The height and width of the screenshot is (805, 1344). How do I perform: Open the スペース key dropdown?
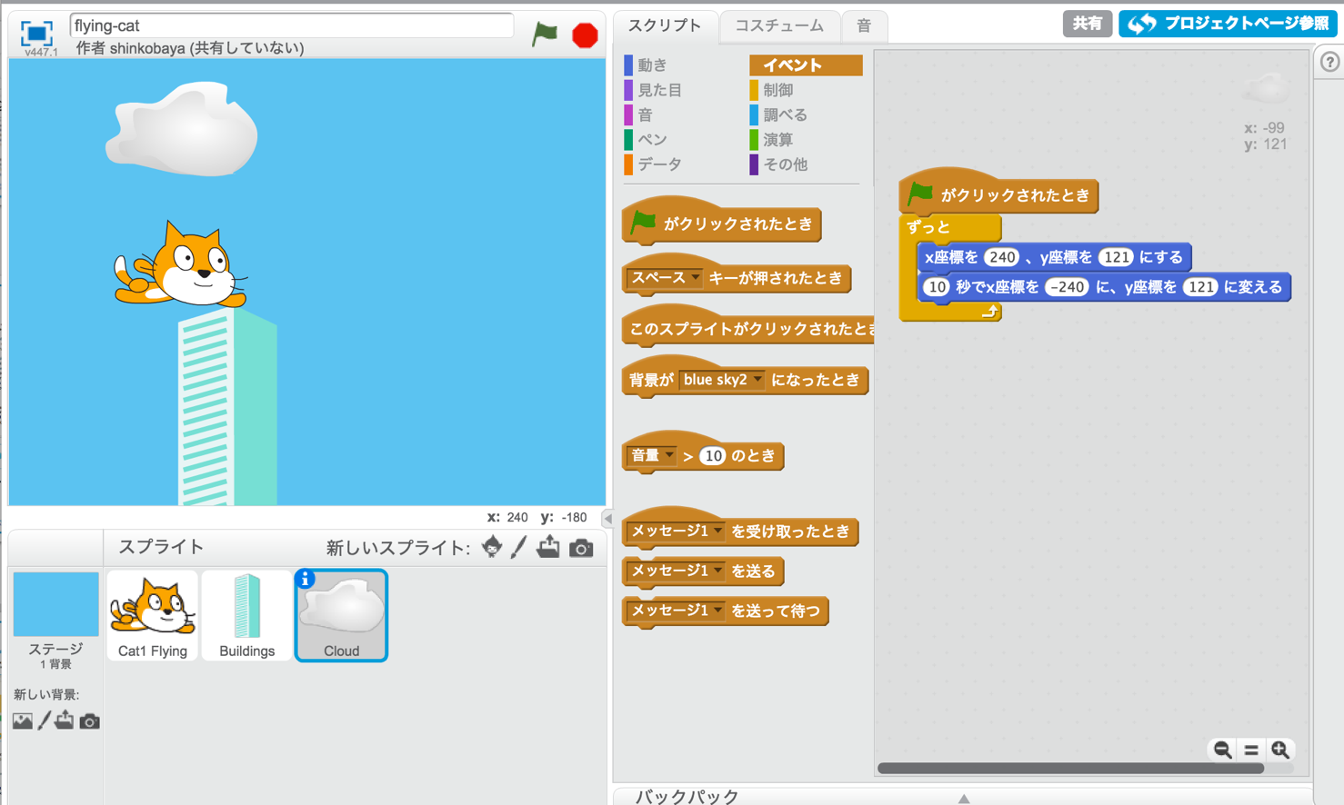(696, 278)
